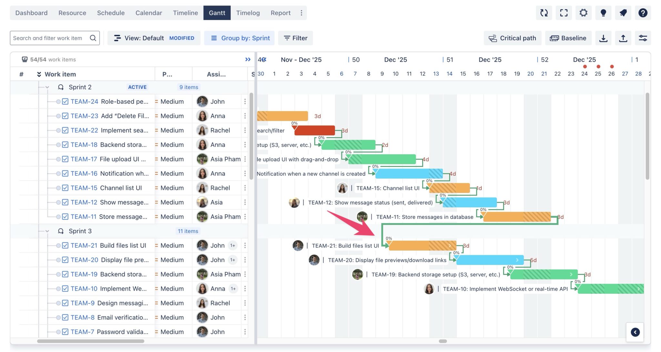Click the import upload icon

623,38
